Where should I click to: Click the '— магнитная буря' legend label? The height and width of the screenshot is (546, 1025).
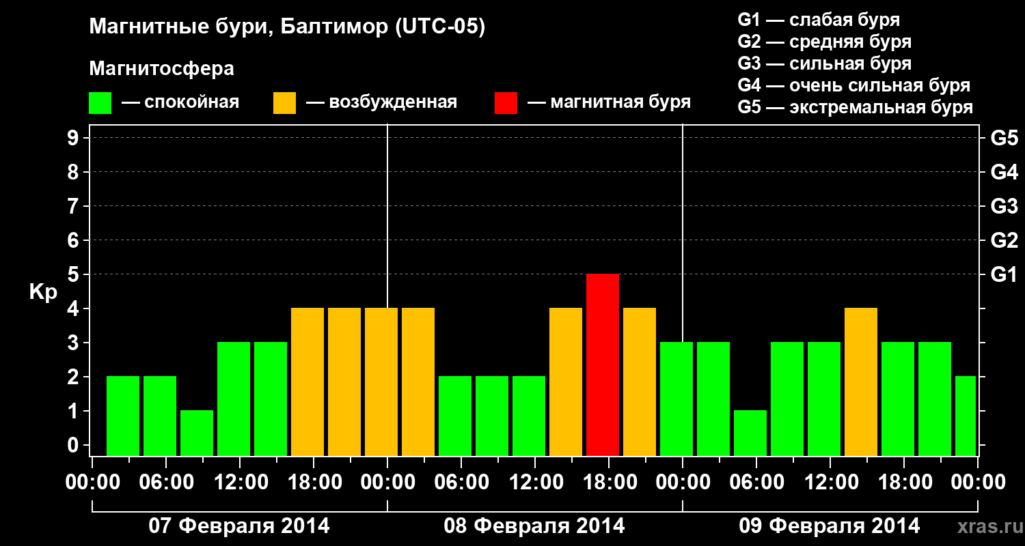coord(609,102)
